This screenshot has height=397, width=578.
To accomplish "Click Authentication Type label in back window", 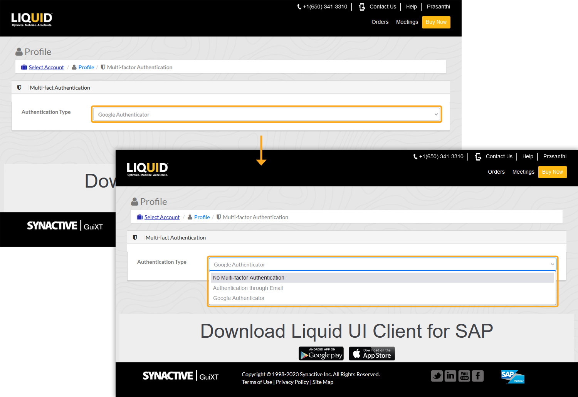I will point(46,112).
